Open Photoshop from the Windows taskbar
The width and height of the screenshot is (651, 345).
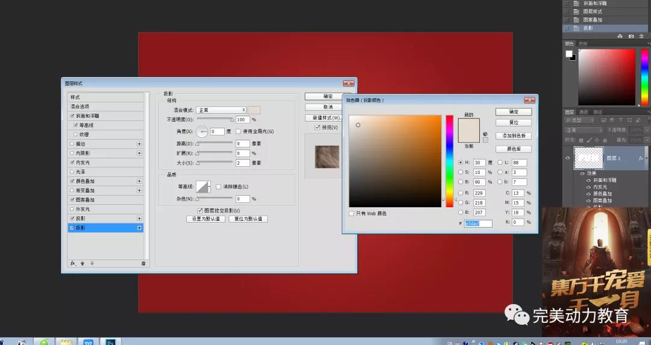111,341
